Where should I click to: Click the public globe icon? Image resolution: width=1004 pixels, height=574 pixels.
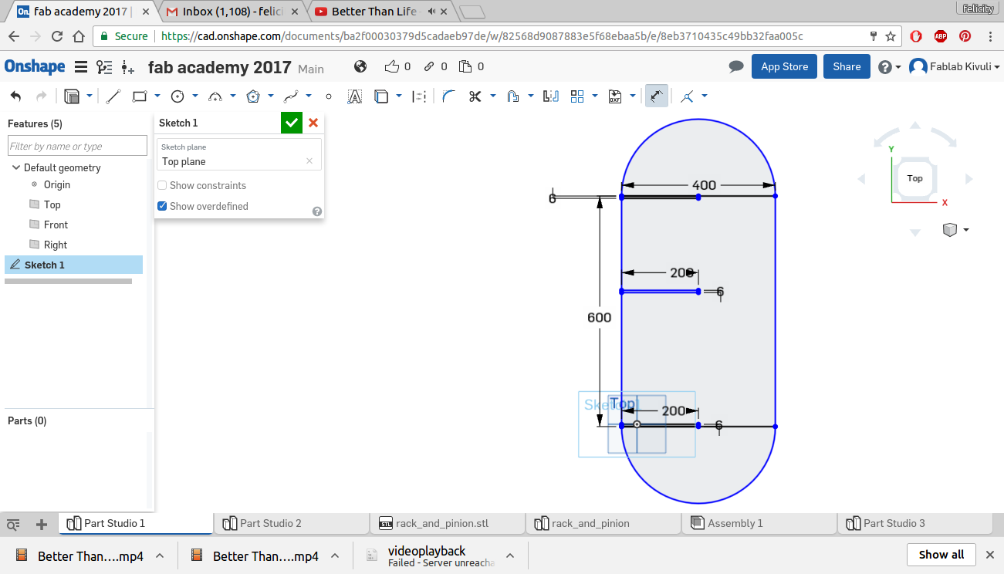point(360,66)
